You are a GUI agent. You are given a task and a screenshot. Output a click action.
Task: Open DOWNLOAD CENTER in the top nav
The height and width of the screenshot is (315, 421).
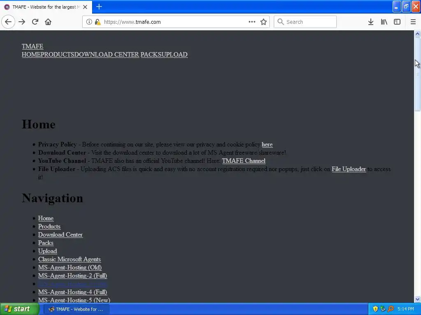pyautogui.click(x=106, y=55)
